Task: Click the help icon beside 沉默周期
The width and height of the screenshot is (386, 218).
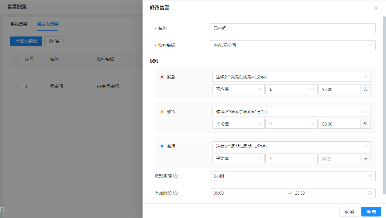Action: point(175,176)
